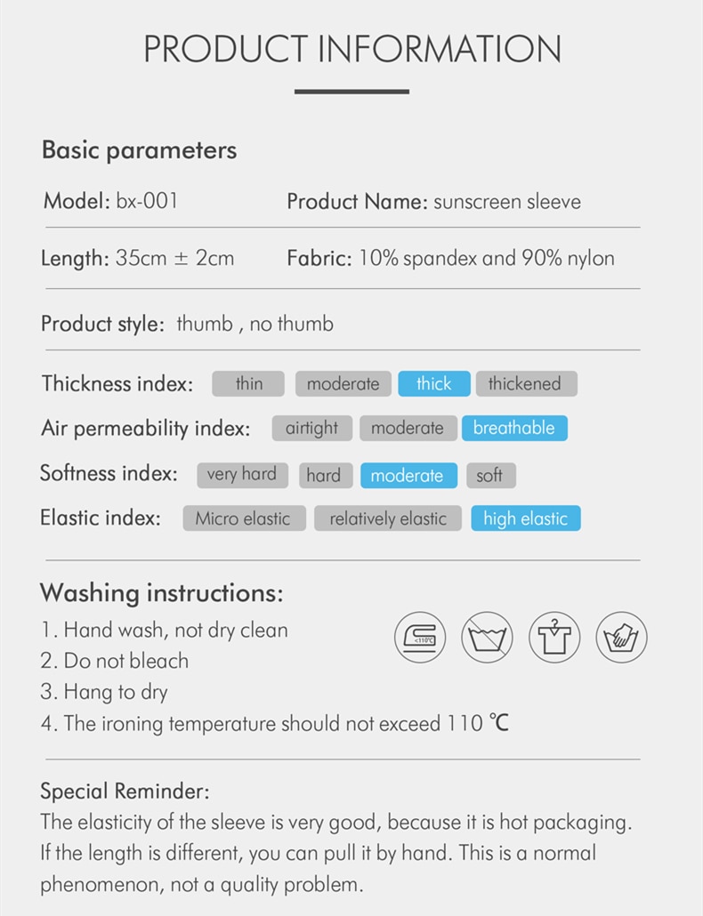Select the highlighted 'thick' thickness tag
The width and height of the screenshot is (703, 916).
[434, 384]
